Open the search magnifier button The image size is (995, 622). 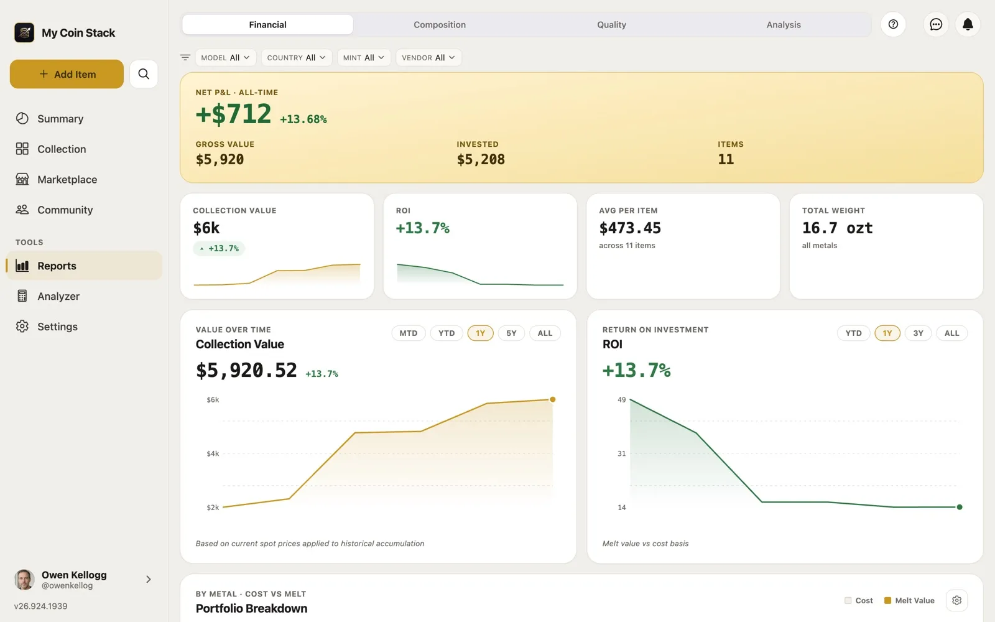(144, 74)
